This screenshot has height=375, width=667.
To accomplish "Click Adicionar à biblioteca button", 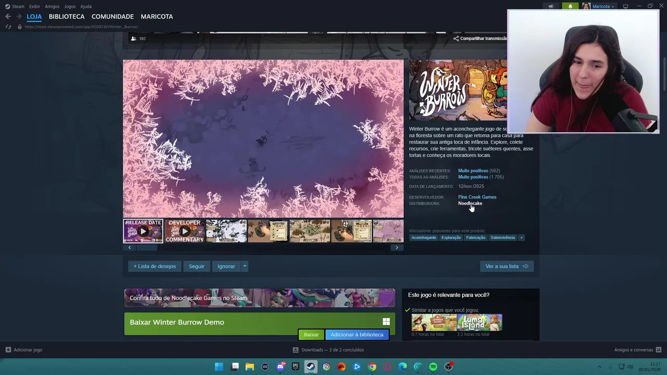I will point(357,335).
